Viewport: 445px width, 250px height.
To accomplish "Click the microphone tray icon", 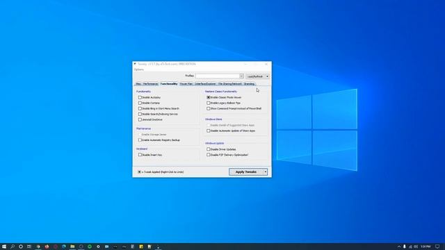I will 405,247.
